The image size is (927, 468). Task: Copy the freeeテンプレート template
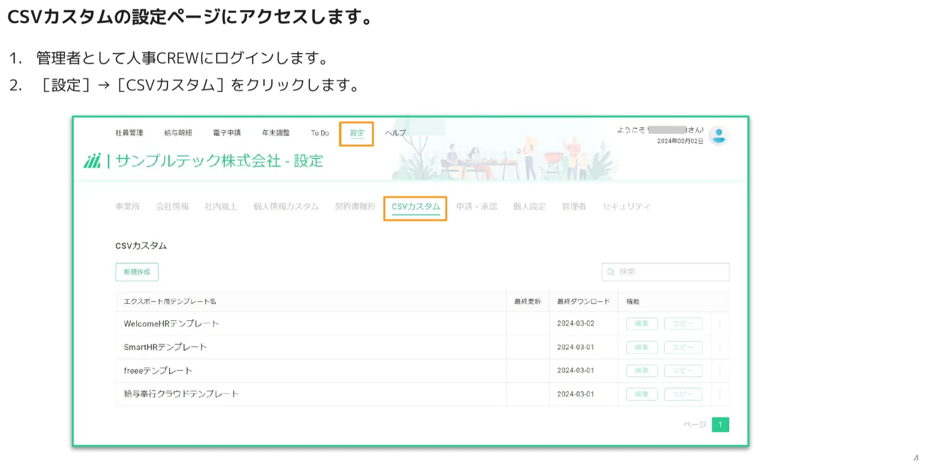[x=683, y=371]
